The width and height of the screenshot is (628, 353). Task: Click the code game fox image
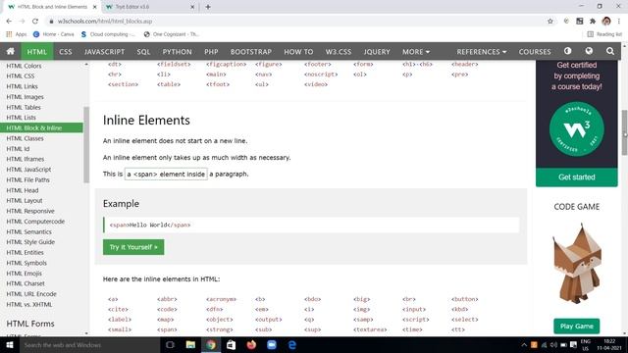point(577,264)
